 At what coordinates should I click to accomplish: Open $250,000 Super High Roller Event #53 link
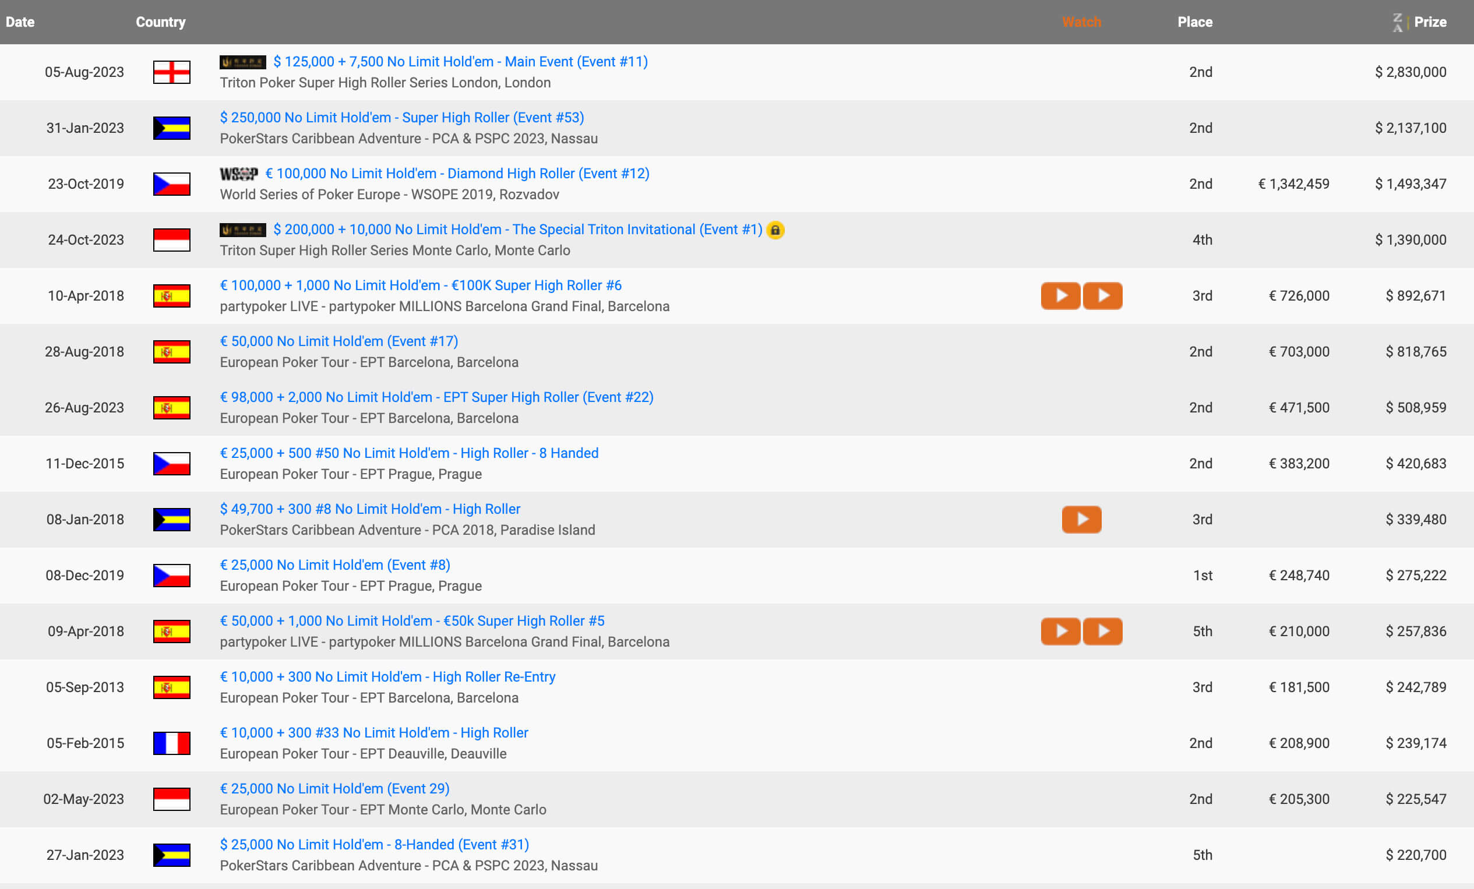[x=401, y=118]
